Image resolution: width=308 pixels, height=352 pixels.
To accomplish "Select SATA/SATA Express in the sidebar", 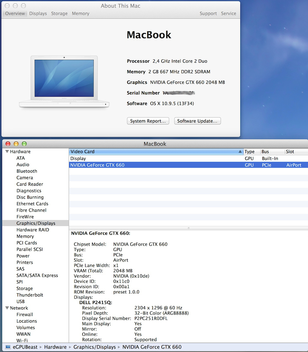I will tap(37, 275).
